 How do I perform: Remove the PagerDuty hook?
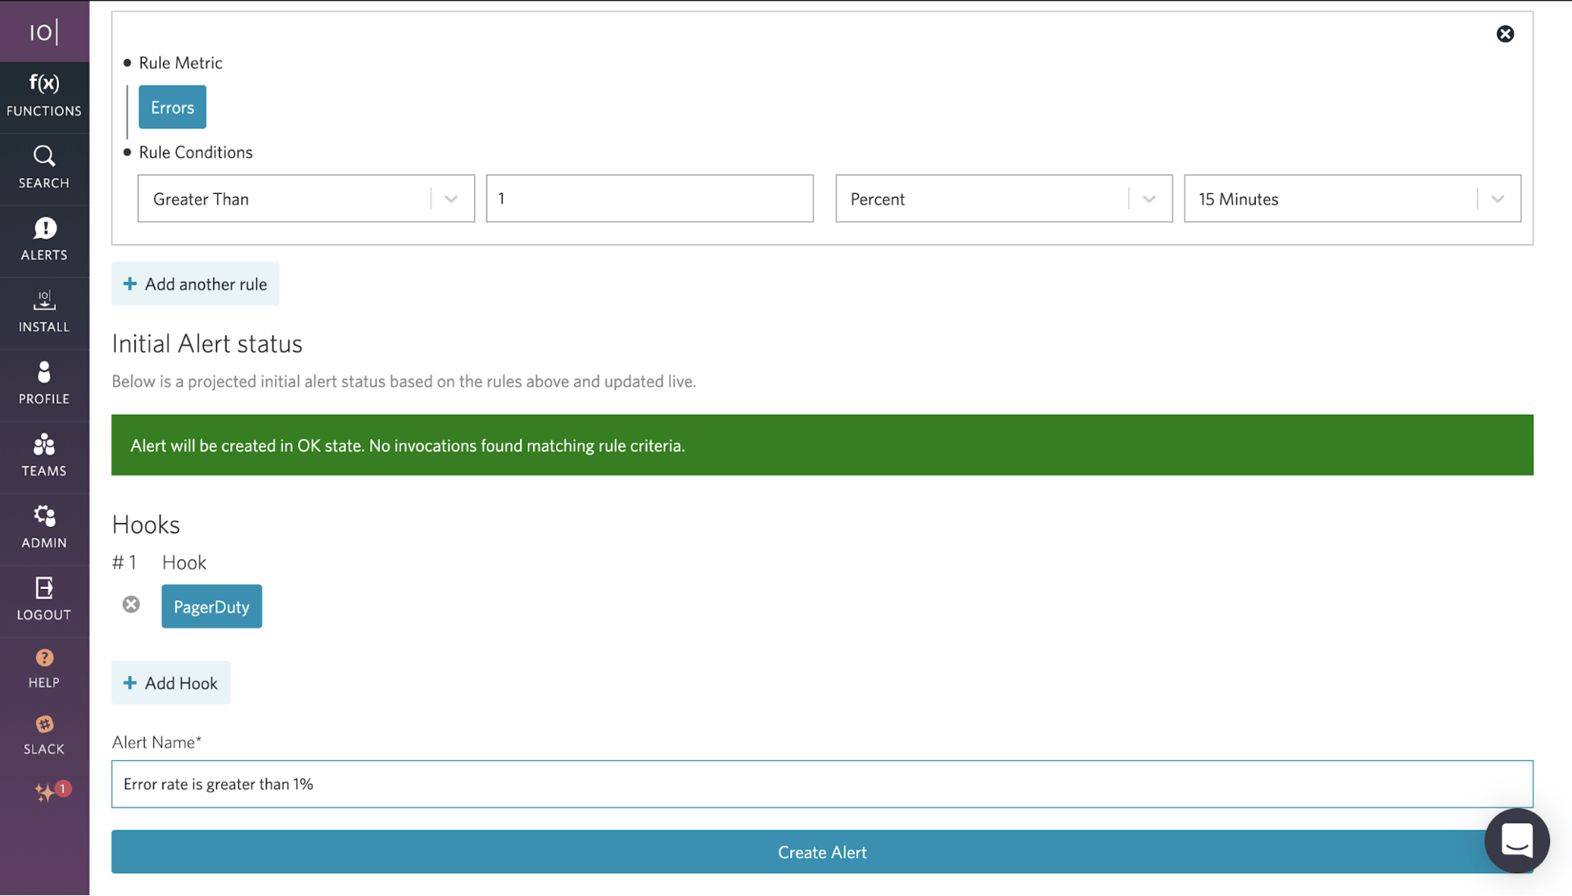click(x=131, y=605)
